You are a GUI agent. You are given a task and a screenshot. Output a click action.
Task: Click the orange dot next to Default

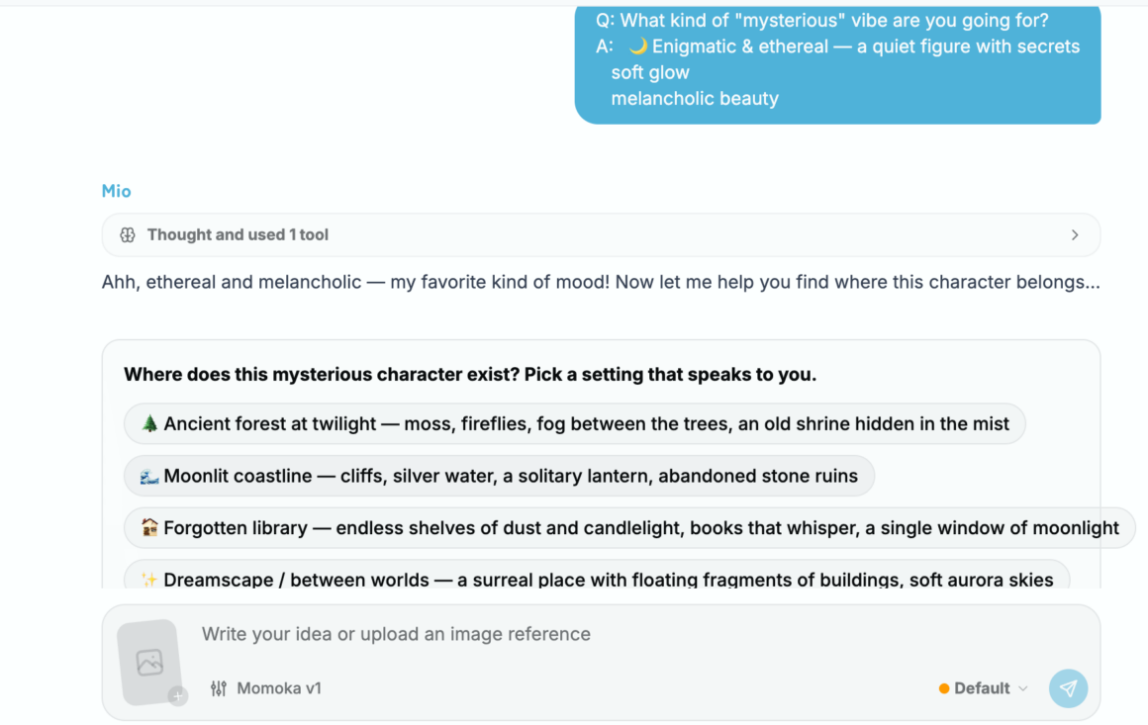(944, 688)
